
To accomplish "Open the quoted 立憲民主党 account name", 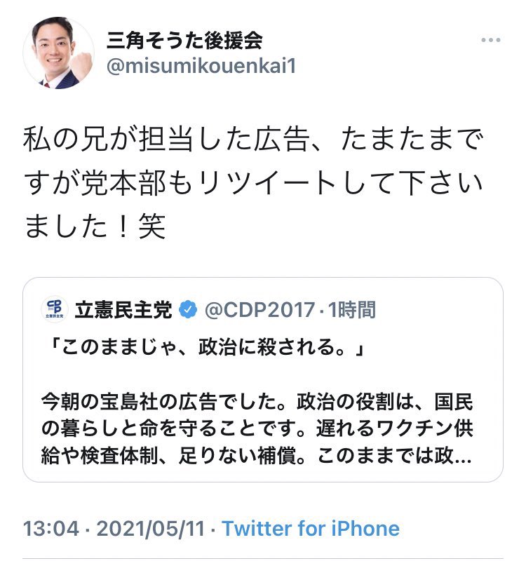I will point(123,310).
